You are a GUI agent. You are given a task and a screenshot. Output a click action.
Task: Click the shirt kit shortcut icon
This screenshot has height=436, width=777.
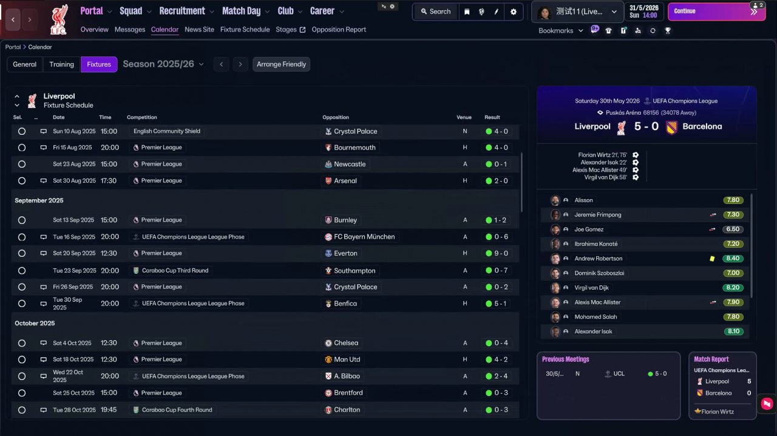(x=609, y=30)
